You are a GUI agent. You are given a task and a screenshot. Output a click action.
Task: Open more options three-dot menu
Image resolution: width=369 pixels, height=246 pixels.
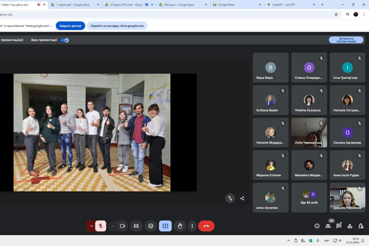click(x=192, y=226)
